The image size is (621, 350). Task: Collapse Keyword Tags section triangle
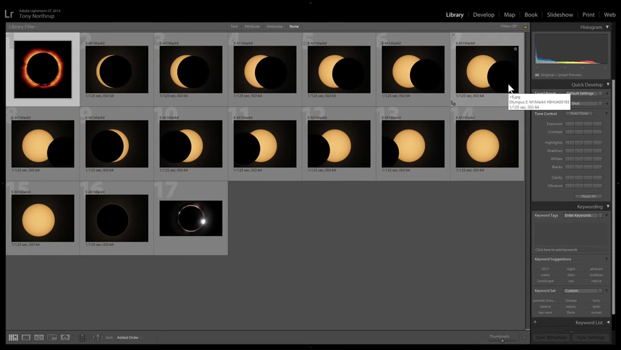click(x=607, y=215)
